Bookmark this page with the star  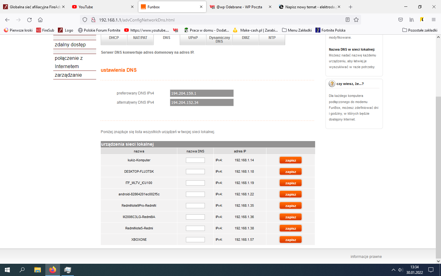(x=356, y=20)
